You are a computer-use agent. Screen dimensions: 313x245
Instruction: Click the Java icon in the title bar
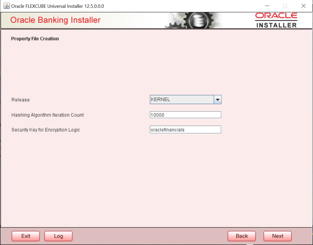[7, 6]
